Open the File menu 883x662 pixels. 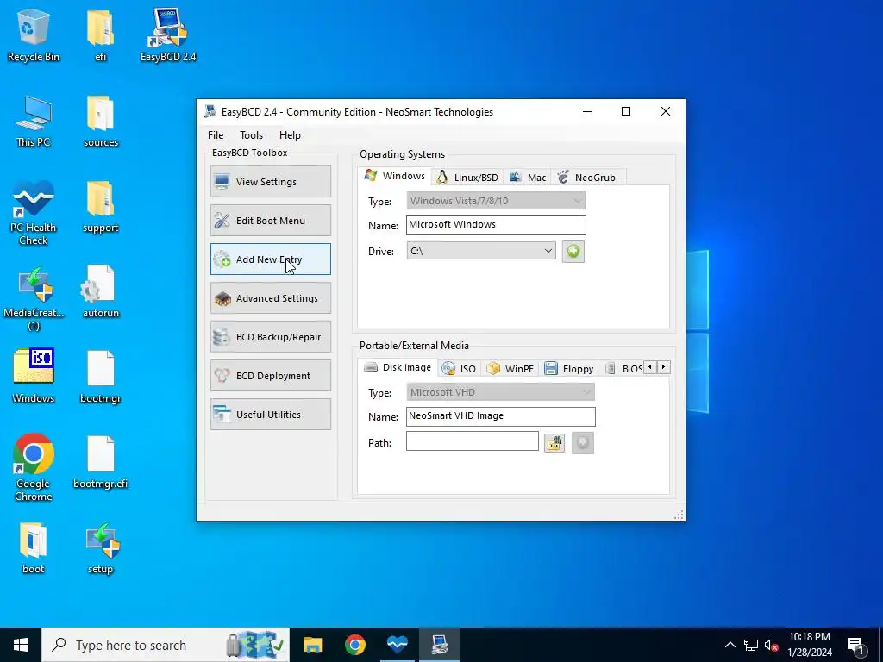(216, 135)
